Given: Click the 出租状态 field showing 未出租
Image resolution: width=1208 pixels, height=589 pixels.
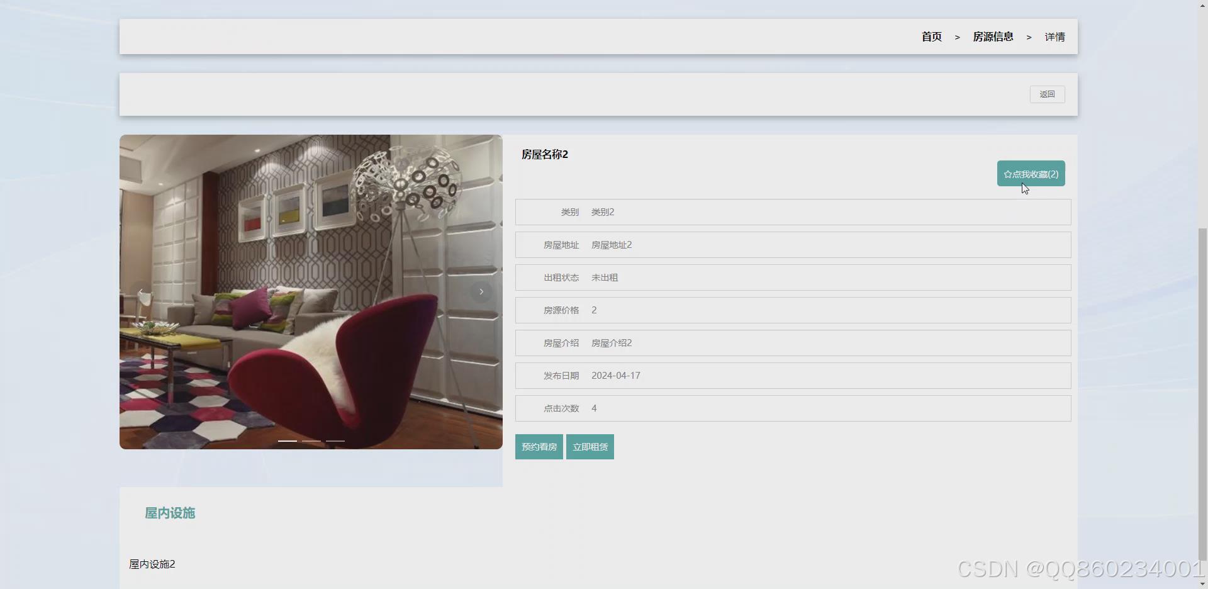Looking at the screenshot, I should pyautogui.click(x=793, y=278).
